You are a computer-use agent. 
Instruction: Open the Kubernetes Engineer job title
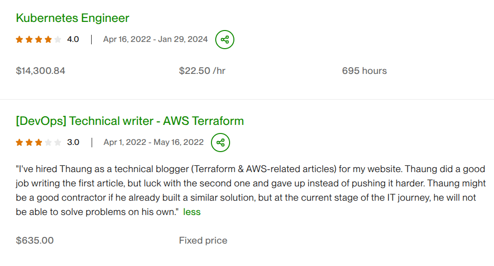(x=73, y=18)
